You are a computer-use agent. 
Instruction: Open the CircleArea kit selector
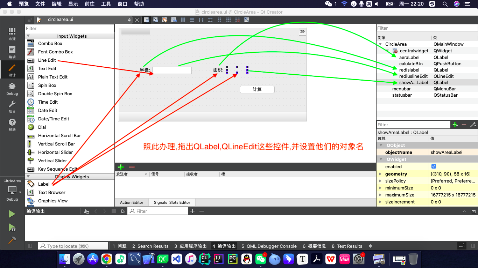tap(12, 190)
